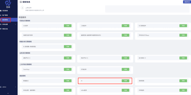Click the help icon beside 执行脚本

click(145, 58)
